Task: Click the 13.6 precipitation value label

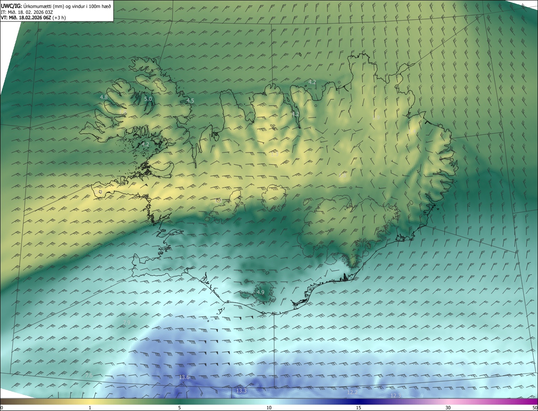Action: point(184,377)
